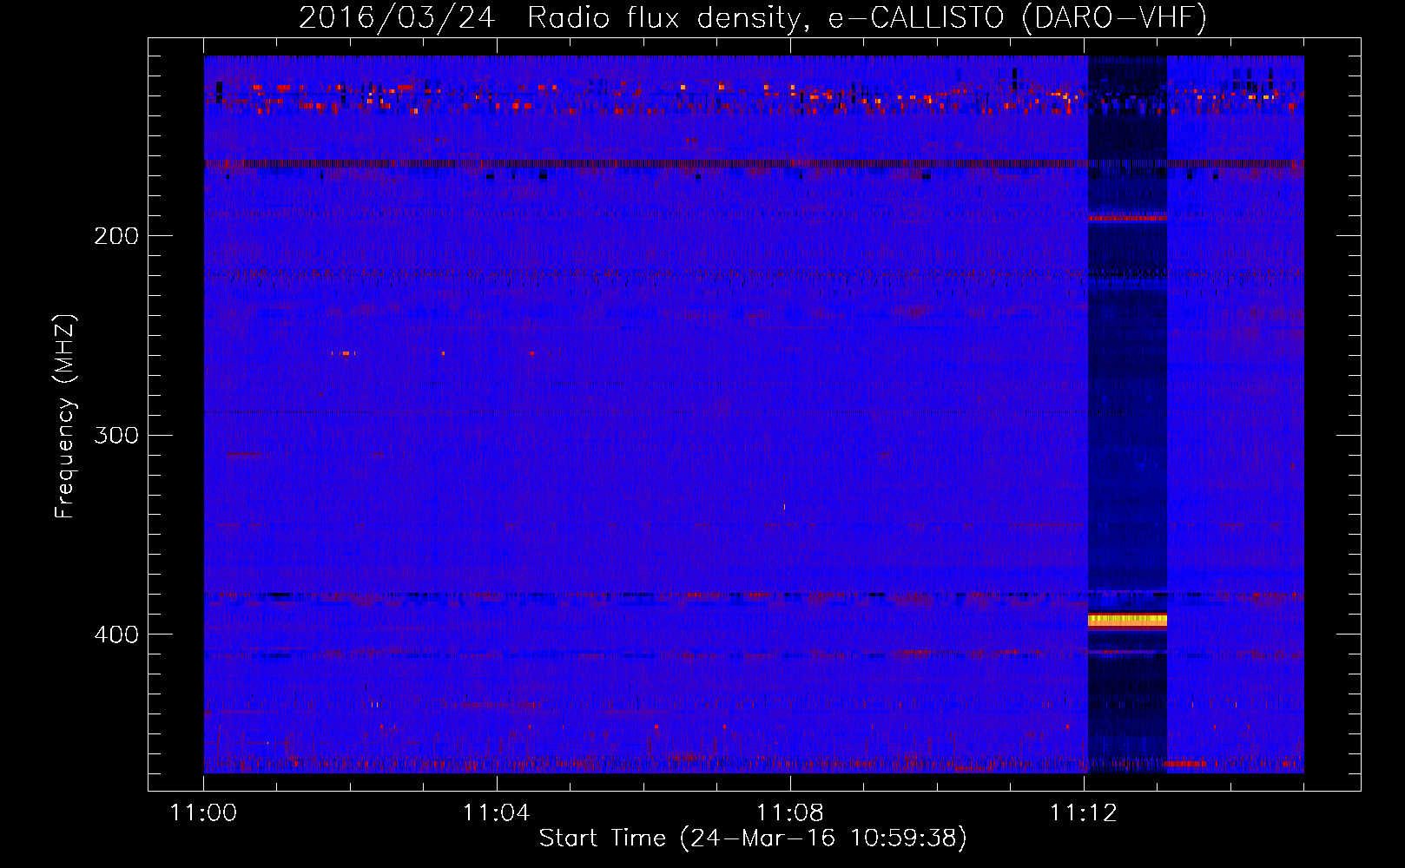Click the 11:04 time tick label
This screenshot has height=868, width=1405.
pos(496,812)
